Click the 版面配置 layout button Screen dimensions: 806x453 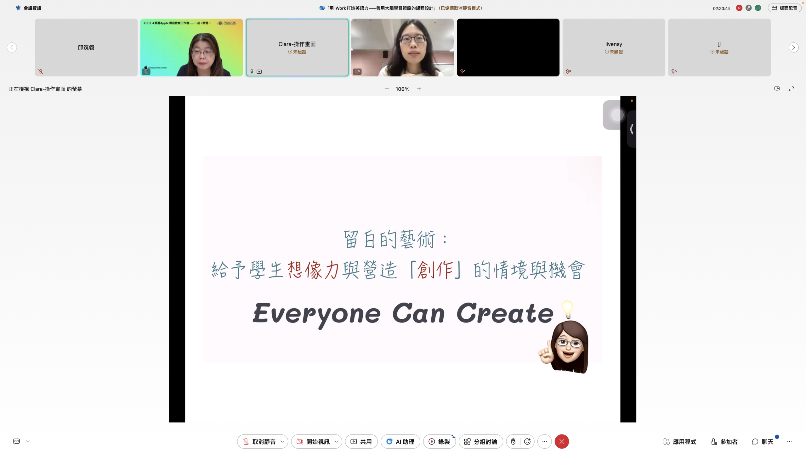point(784,8)
